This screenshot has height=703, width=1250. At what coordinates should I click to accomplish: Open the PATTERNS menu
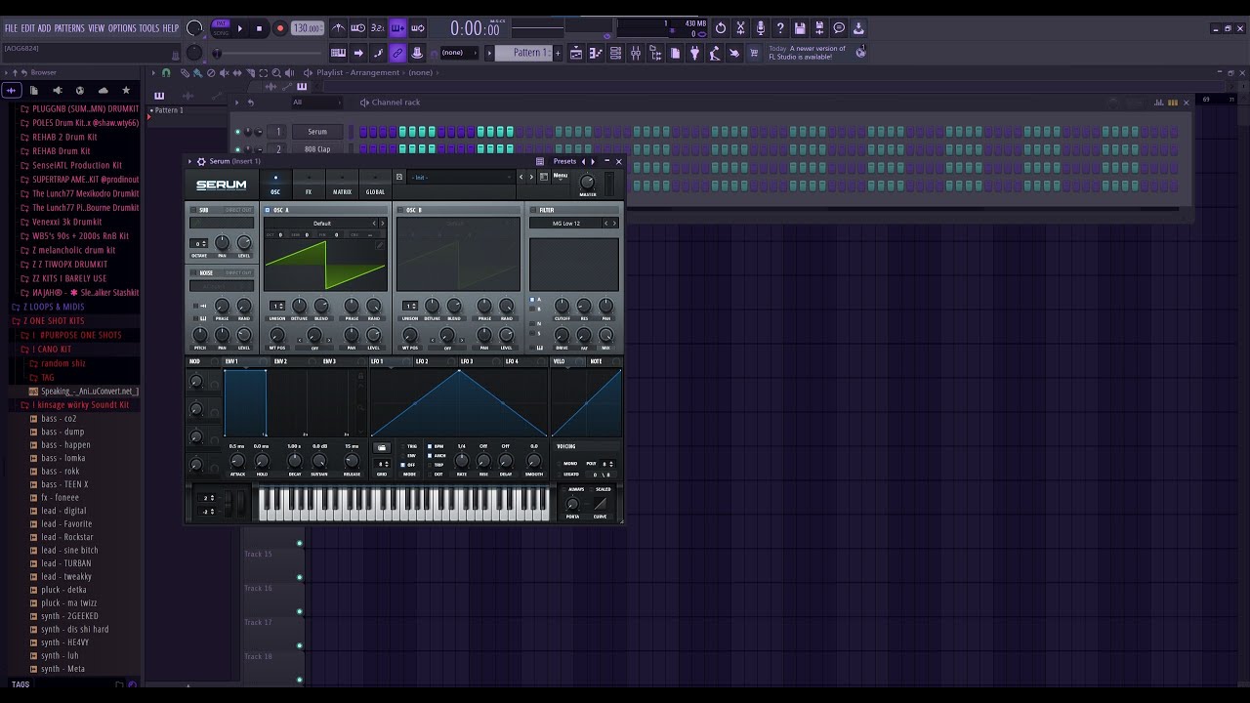coord(69,28)
